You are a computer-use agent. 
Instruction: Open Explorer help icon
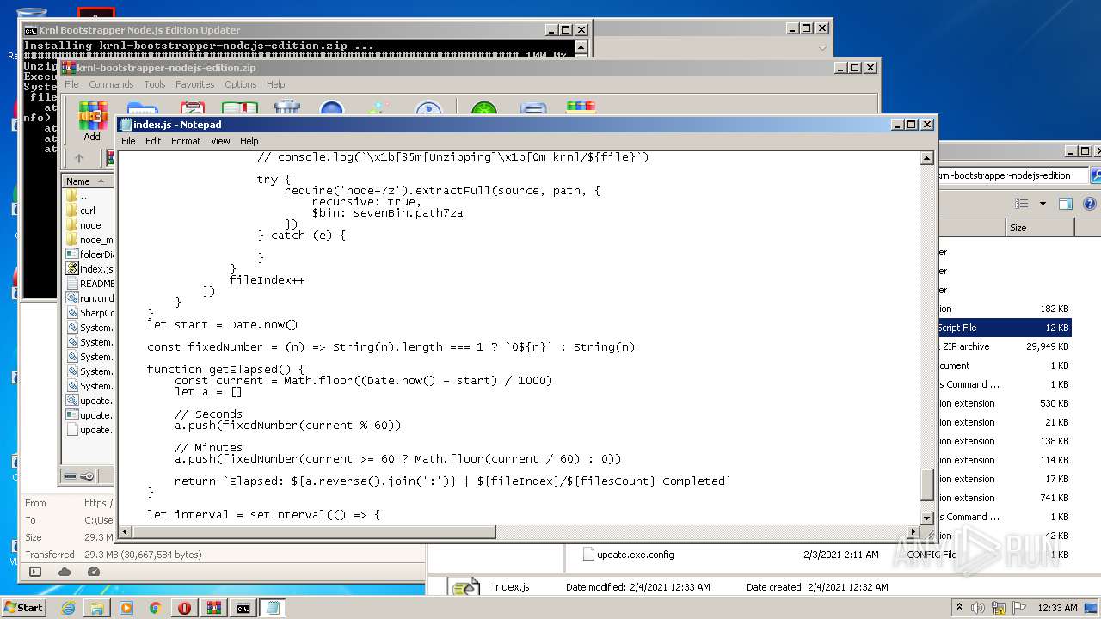pyautogui.click(x=1089, y=204)
